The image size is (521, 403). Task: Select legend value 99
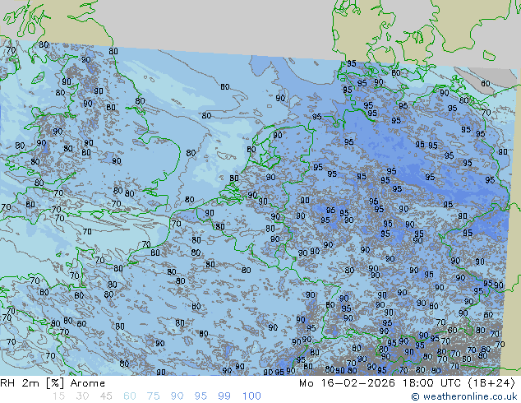click(x=224, y=396)
